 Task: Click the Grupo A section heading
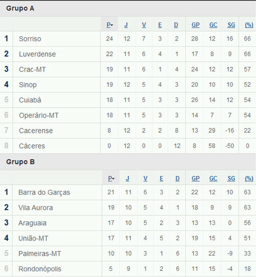point(20,8)
